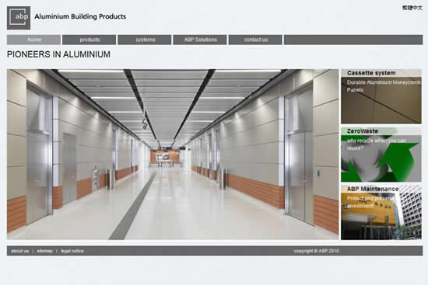Click the Aluminium Building Products title
Screen dimensions: 428x285
(x=80, y=16)
